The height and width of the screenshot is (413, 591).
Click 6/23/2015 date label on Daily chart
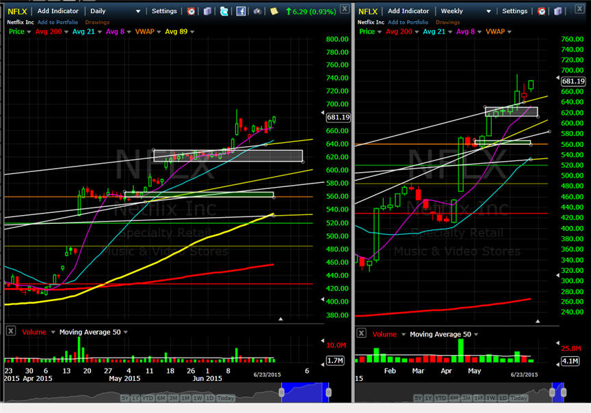[x=267, y=375]
